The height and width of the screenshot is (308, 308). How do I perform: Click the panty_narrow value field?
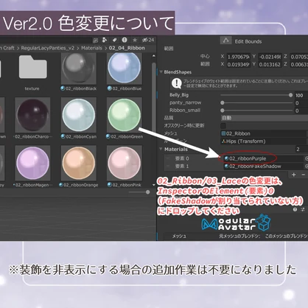click(301, 103)
